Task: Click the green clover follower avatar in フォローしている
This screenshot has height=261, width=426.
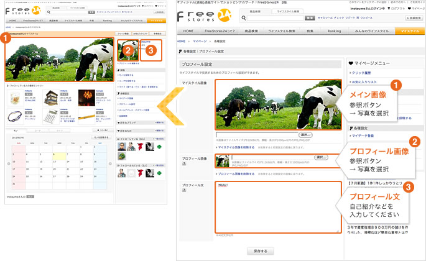Action: [159, 147]
